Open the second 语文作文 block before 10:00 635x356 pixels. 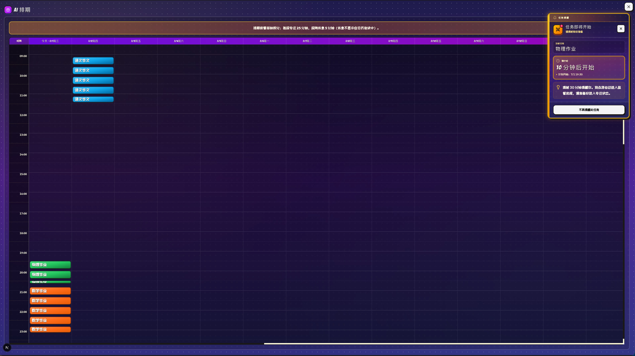93,71
